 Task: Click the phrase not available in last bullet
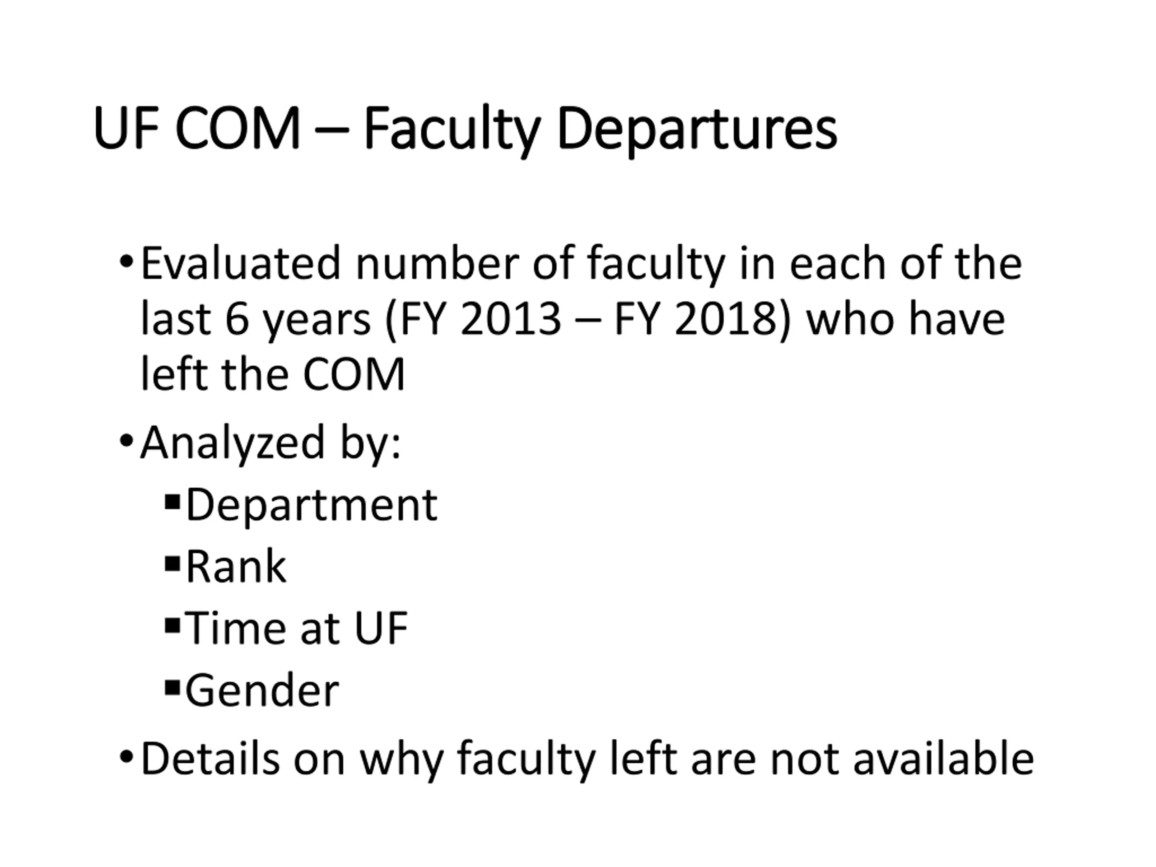point(902,759)
